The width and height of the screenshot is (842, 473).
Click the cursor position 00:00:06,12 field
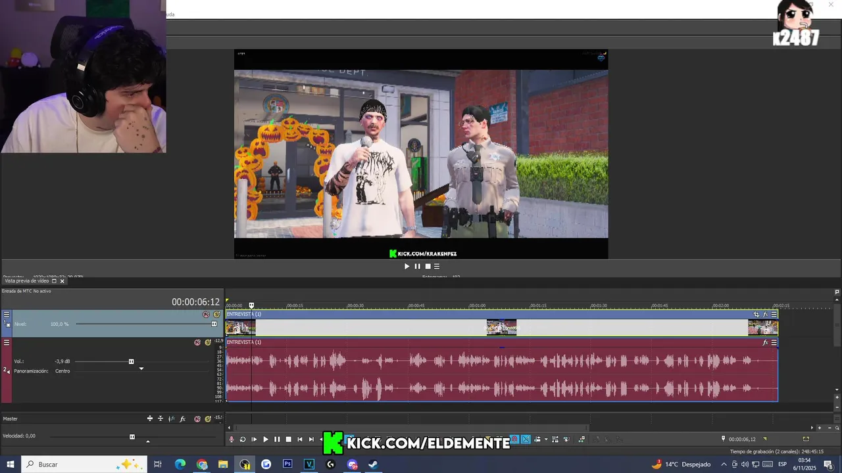[742, 439]
